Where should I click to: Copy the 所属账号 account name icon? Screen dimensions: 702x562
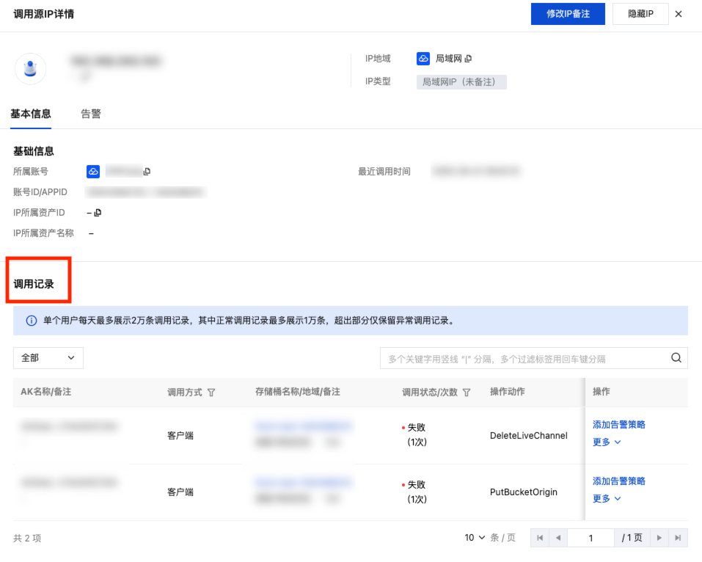(147, 172)
